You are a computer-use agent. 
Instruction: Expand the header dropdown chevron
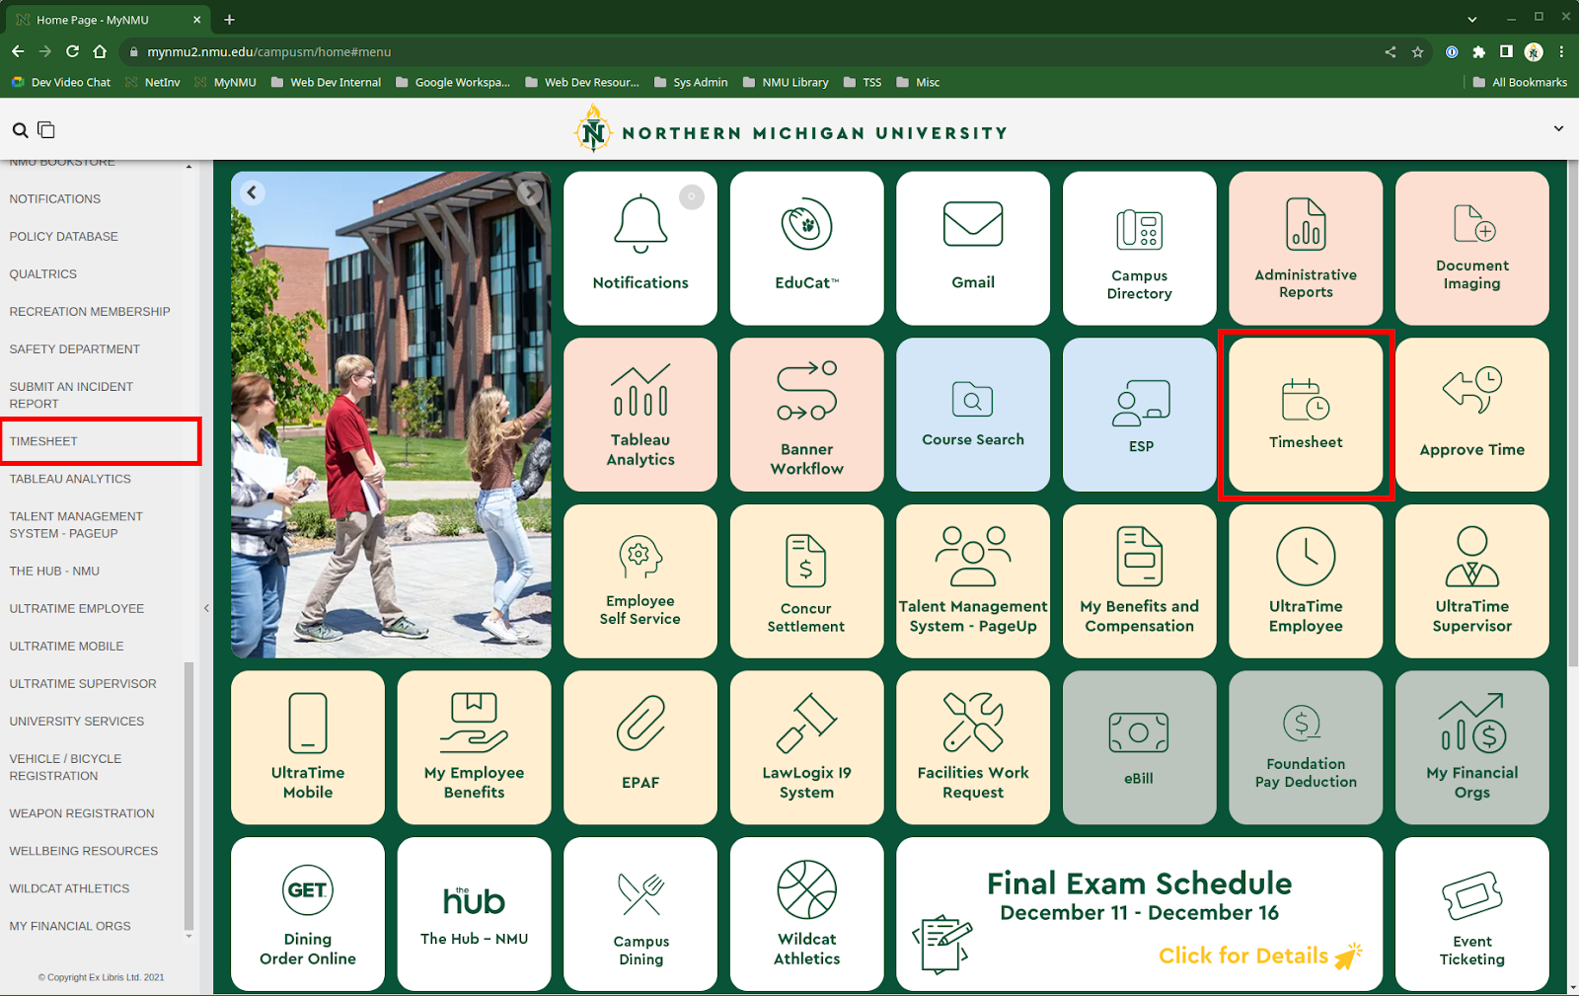click(1558, 128)
